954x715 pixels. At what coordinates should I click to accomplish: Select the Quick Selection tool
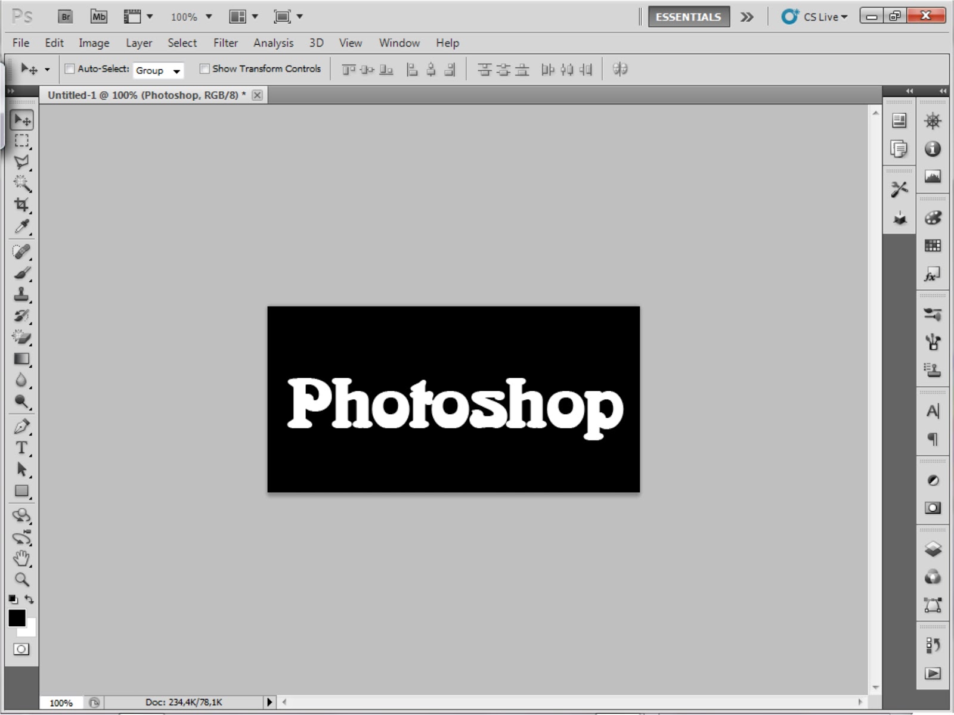coord(22,184)
